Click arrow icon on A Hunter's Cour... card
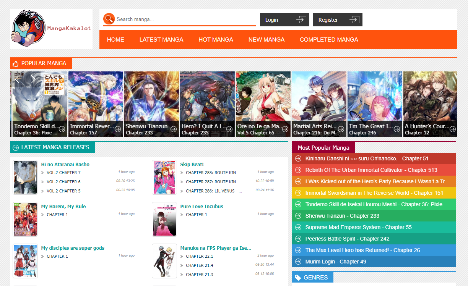This screenshot has width=468, height=286. point(453,129)
